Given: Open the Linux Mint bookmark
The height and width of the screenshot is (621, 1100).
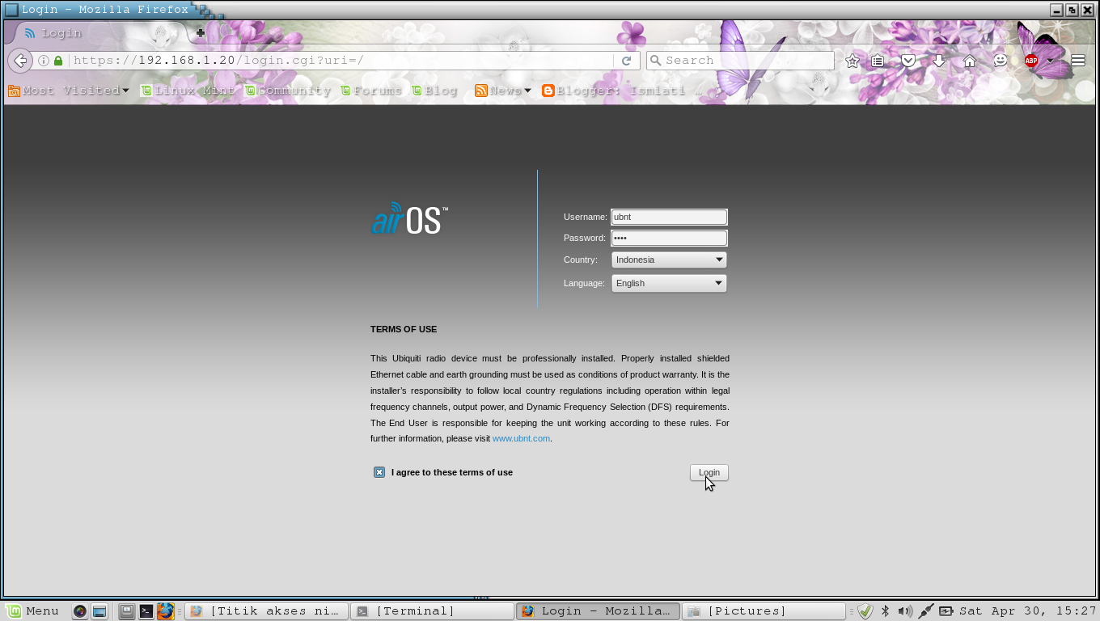Looking at the screenshot, I should (x=188, y=91).
